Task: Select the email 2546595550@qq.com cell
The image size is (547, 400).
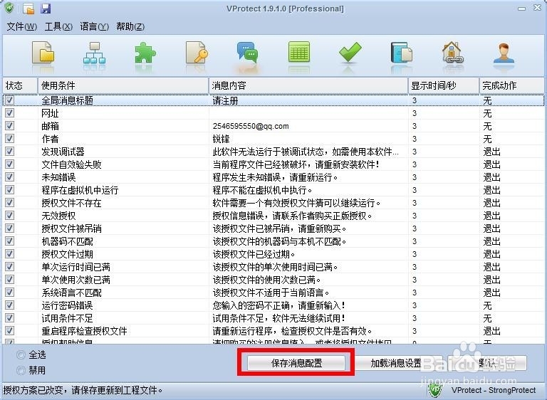Action: click(251, 126)
